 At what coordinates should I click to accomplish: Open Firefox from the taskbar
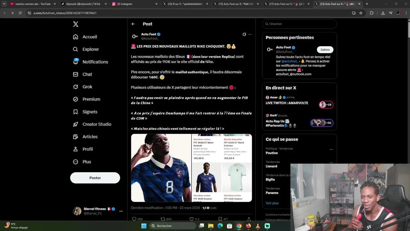(x=248, y=226)
